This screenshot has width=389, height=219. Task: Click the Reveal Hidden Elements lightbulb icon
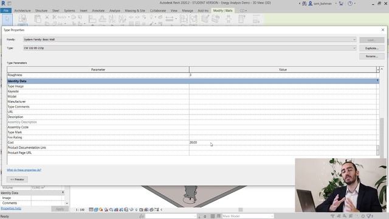tap(136, 209)
